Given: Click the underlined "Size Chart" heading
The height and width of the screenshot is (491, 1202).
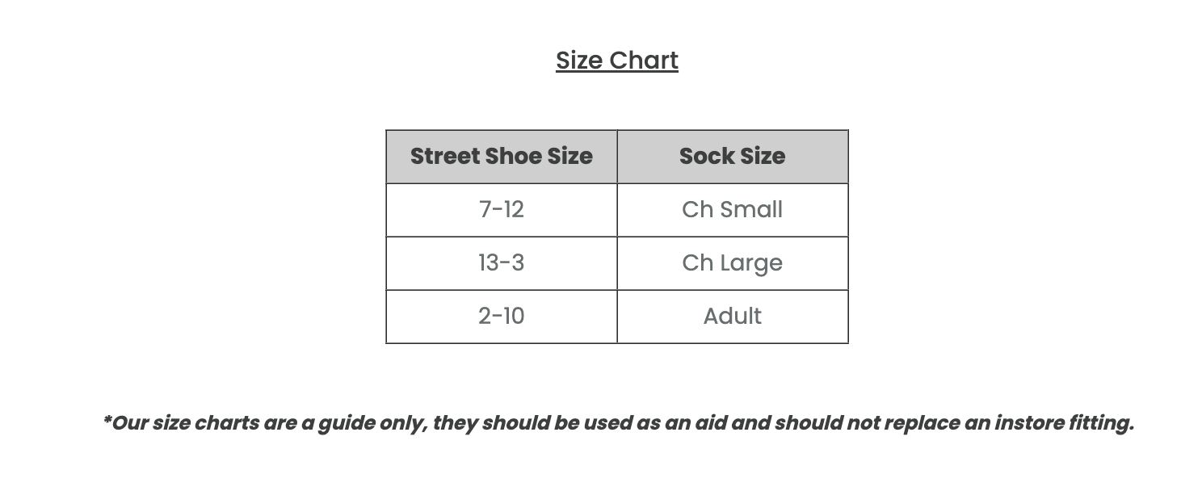Looking at the screenshot, I should (616, 61).
